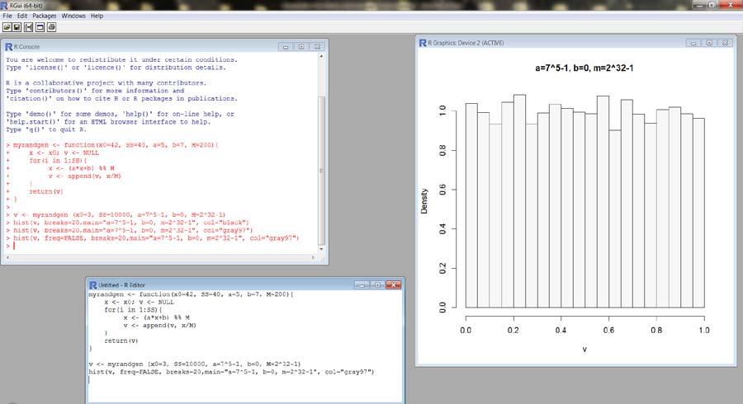Click the Save script toolbar icon
743x404 pixels.
click(17, 27)
